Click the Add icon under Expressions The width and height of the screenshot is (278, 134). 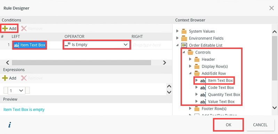click(5, 78)
